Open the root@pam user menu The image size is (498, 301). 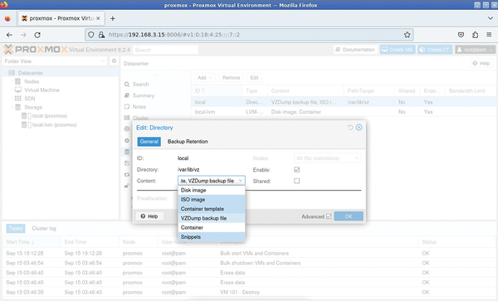475,50
